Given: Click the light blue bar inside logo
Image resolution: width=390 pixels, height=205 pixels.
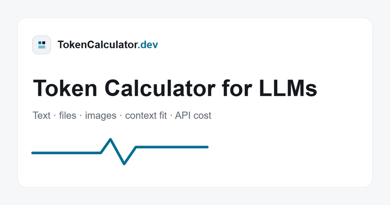Looking at the screenshot, I should 42,47.
